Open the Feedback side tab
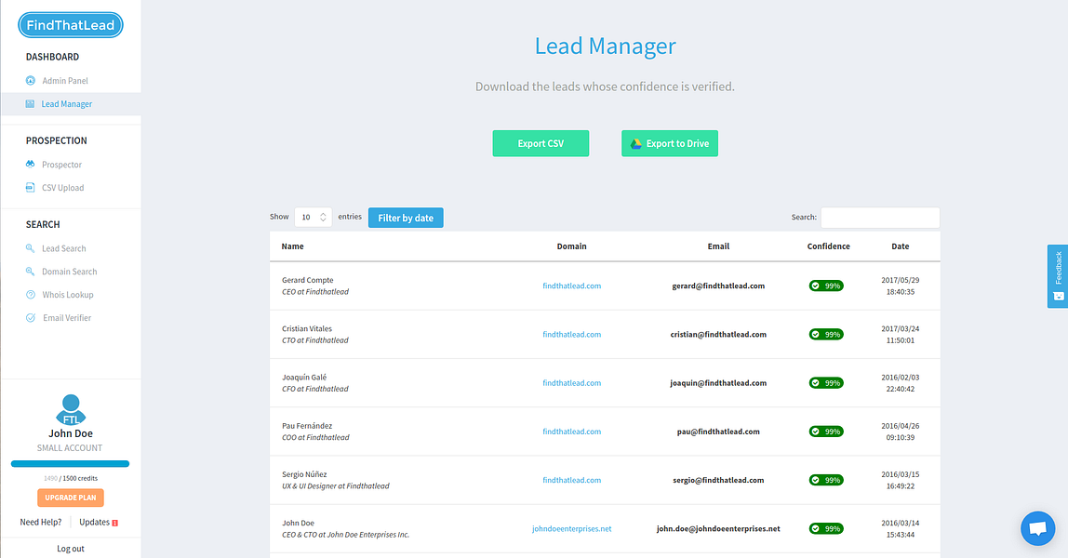The image size is (1068, 558). [x=1058, y=276]
